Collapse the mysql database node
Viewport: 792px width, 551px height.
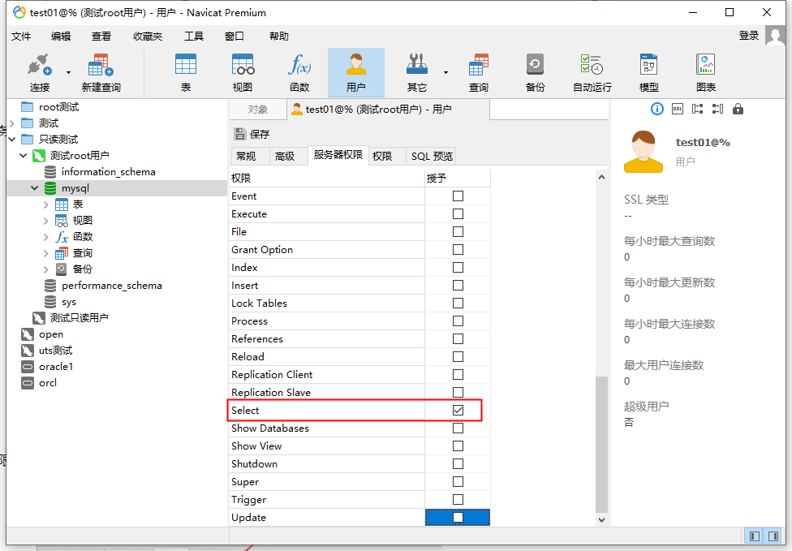(34, 188)
